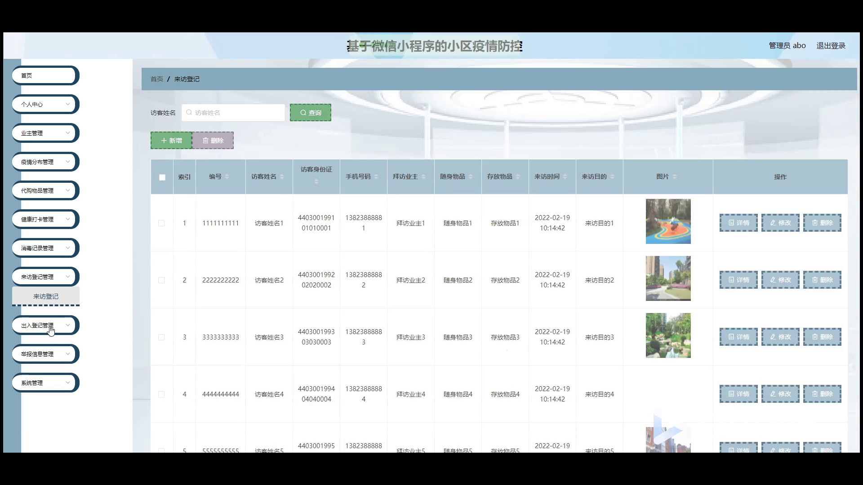Click the 来访目的3 cell
The width and height of the screenshot is (863, 485).
(x=599, y=337)
